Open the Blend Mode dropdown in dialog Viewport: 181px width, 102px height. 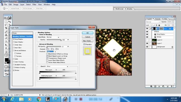pyautogui.click(x=53, y=37)
